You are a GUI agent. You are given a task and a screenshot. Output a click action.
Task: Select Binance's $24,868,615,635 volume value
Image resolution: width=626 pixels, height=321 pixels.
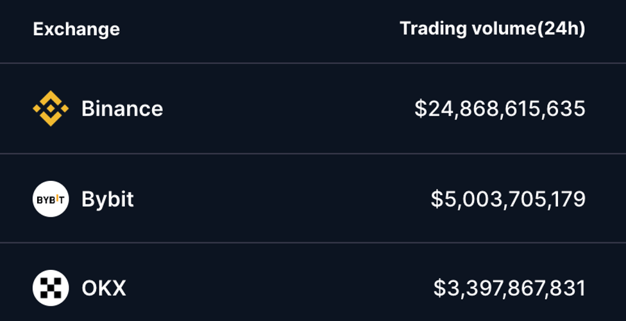point(500,109)
